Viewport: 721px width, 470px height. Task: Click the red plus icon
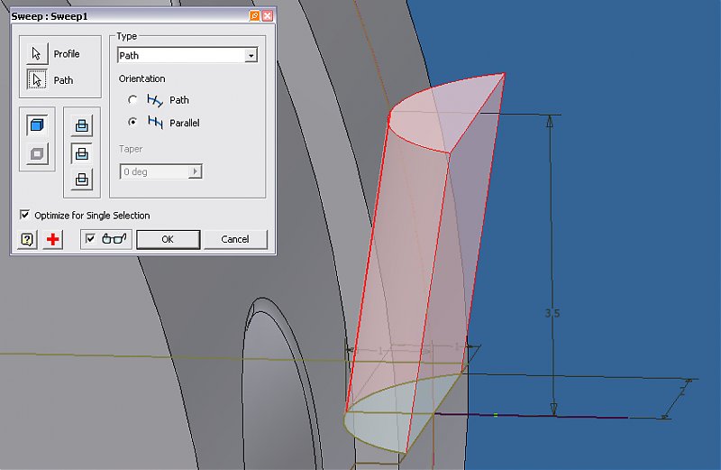click(x=53, y=239)
